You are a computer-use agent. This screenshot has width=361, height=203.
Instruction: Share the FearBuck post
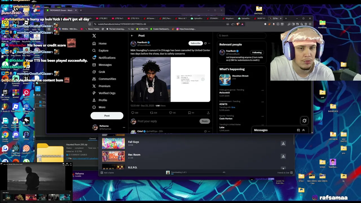(208, 113)
